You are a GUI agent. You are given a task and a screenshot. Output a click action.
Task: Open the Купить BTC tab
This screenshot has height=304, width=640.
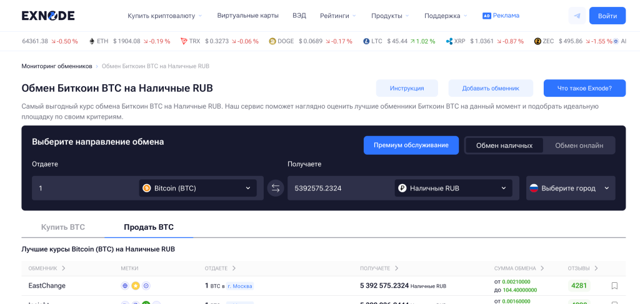(x=63, y=227)
